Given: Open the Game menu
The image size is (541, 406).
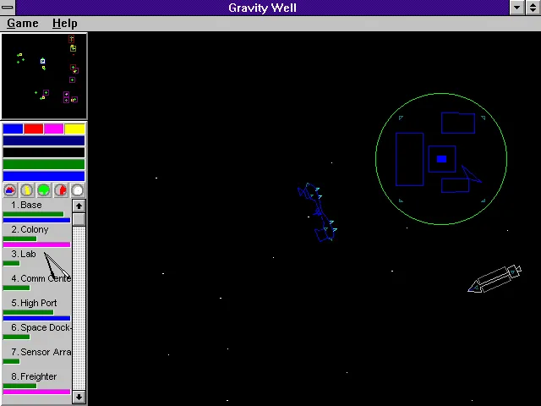Looking at the screenshot, I should 23,23.
